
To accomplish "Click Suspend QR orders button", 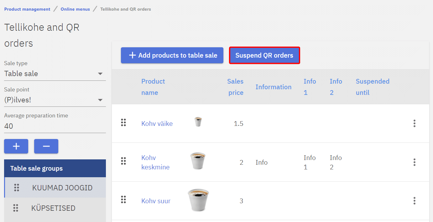I will click(x=264, y=55).
